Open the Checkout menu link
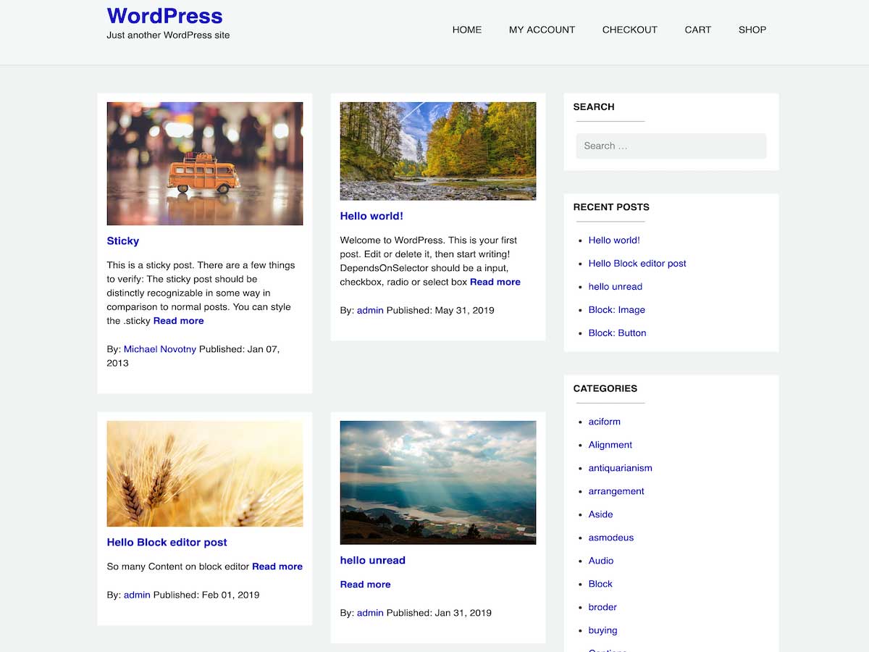869x652 pixels. pos(629,30)
